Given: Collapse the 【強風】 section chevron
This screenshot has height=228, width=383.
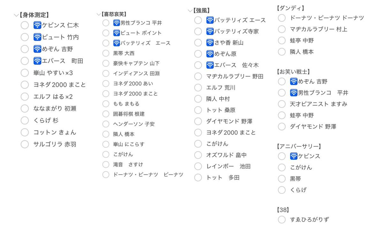Looking at the screenshot, I should pos(190,11).
